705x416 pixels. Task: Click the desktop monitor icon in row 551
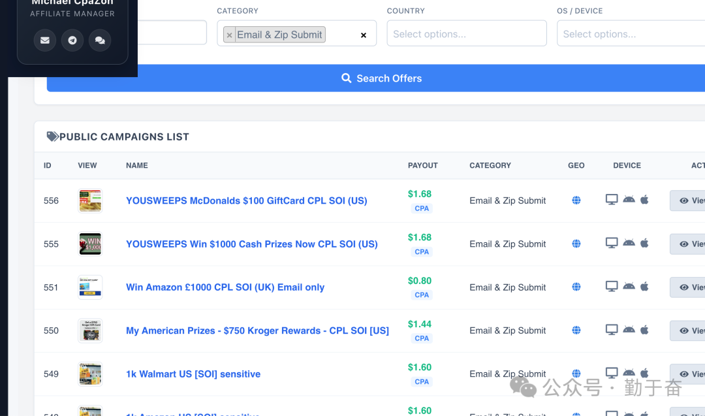point(612,286)
